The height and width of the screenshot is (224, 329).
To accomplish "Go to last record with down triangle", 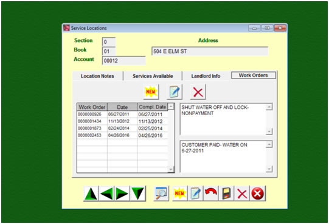I will click(x=137, y=194).
